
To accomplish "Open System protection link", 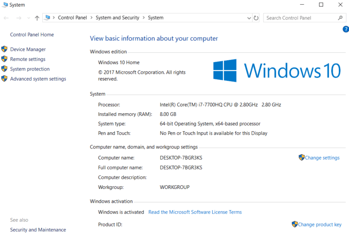I will click(x=30, y=69).
